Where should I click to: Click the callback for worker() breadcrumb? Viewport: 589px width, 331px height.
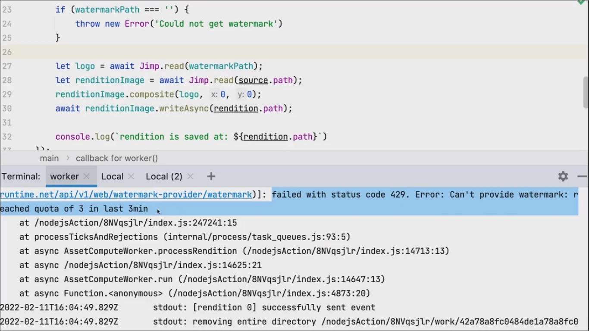[x=117, y=158]
